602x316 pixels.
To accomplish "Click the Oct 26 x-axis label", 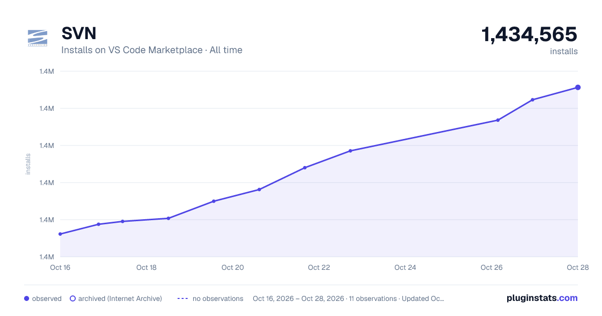I will coord(492,267).
